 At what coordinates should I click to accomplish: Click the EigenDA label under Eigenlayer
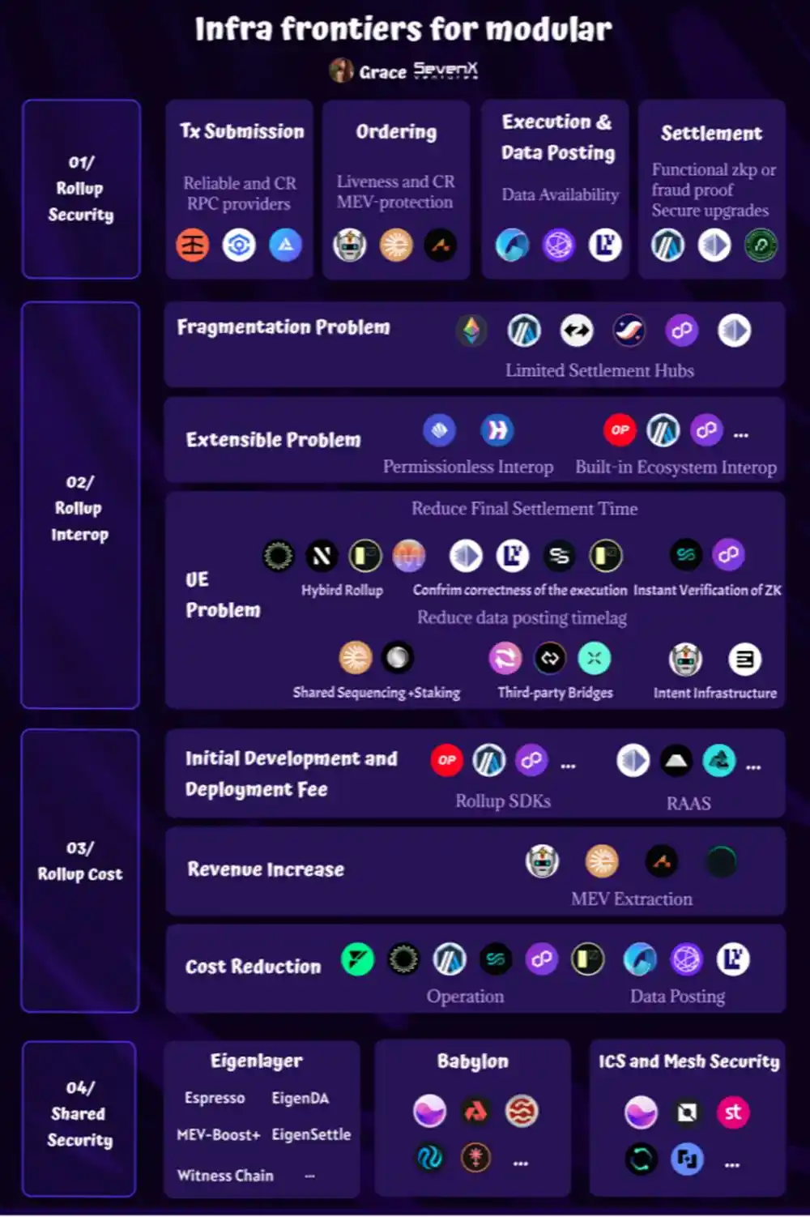(x=300, y=1099)
